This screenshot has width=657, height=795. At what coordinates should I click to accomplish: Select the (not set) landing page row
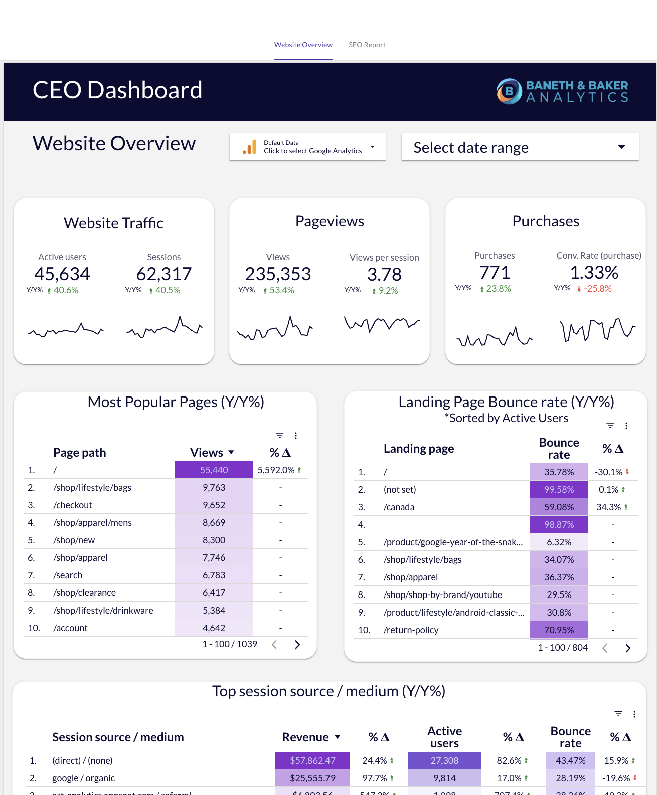496,490
